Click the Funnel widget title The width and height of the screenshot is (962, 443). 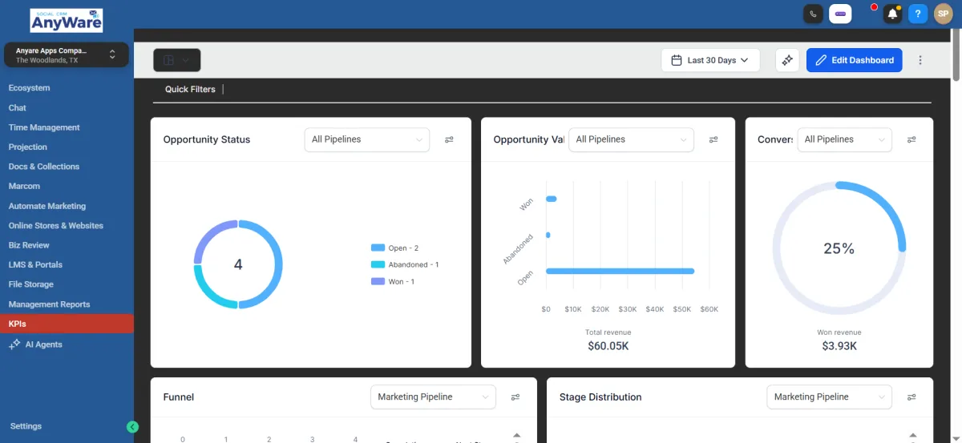(179, 397)
